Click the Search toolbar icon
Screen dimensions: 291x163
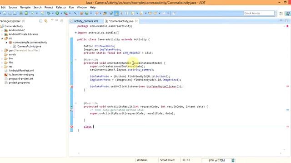tap(96, 13)
